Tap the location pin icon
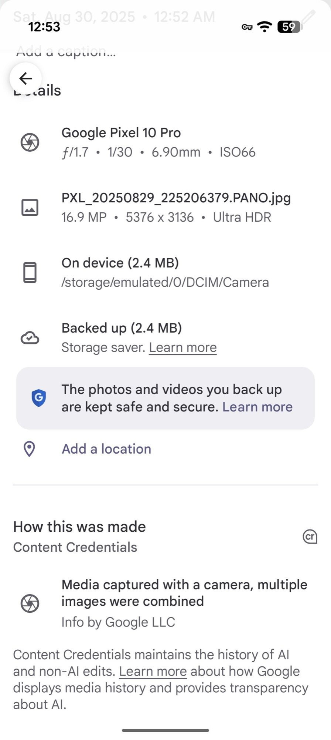Image resolution: width=331 pixels, height=740 pixels. click(29, 449)
